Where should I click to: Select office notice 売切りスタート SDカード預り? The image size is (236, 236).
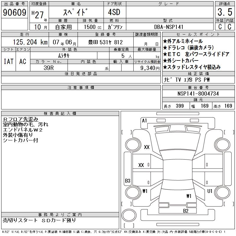tap(39, 220)
